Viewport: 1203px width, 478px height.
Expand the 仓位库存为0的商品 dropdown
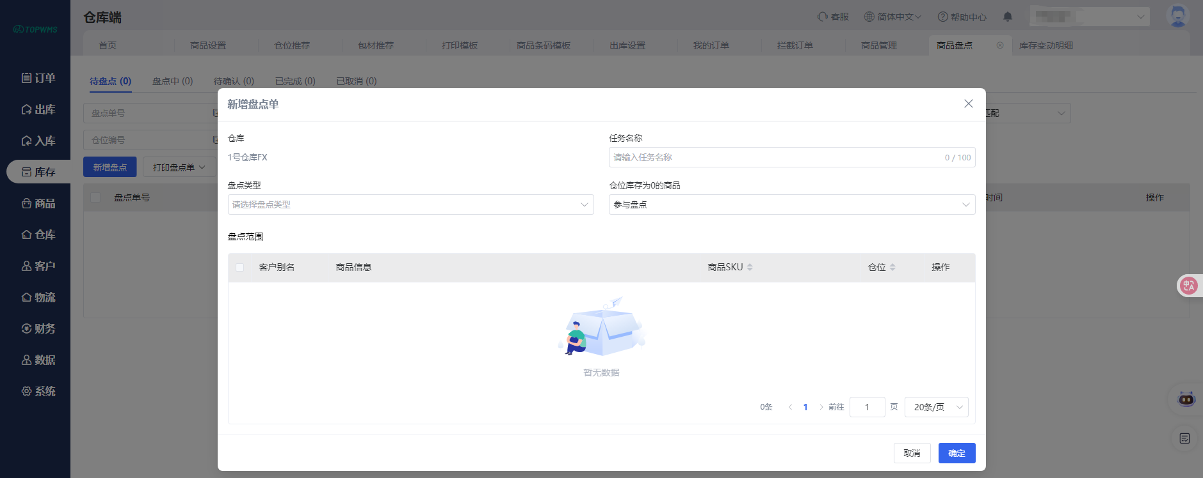(x=792, y=204)
